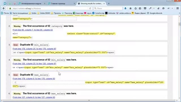Open the center.unibix.ru bookmark

[124, 13]
